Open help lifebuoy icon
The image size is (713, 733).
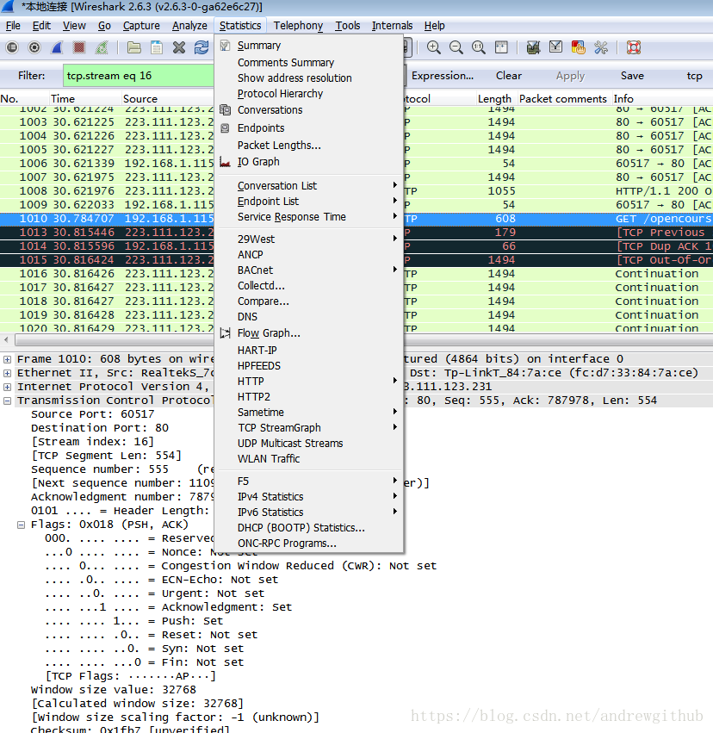[x=634, y=47]
